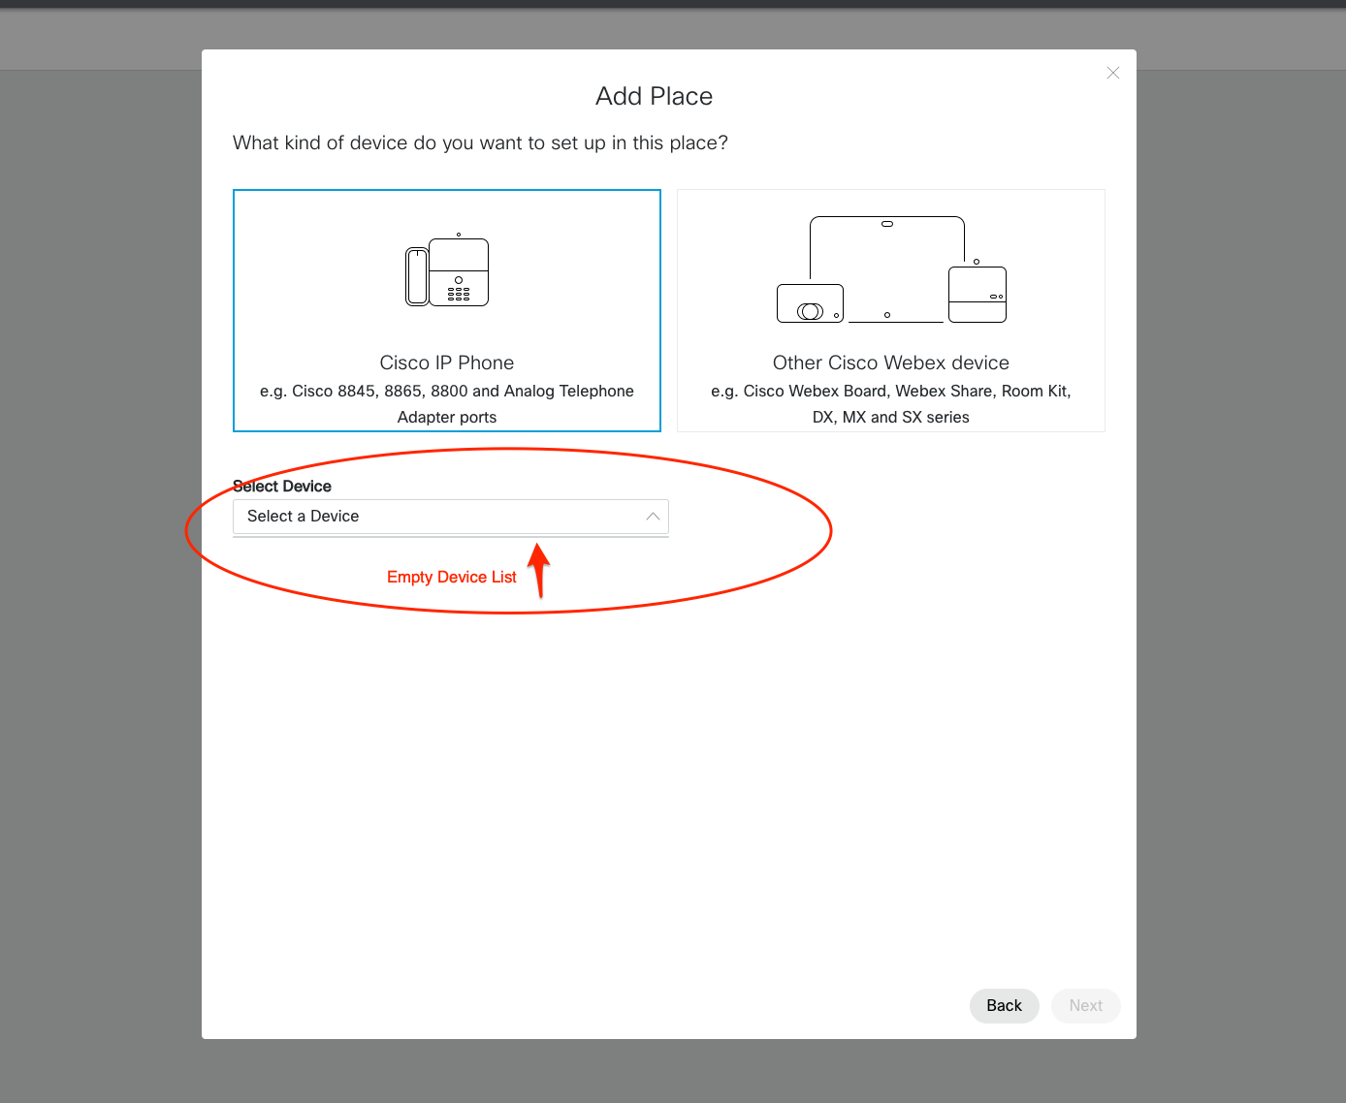Close the Add Place dialog
The width and height of the screenshot is (1346, 1103).
pos(1113,73)
